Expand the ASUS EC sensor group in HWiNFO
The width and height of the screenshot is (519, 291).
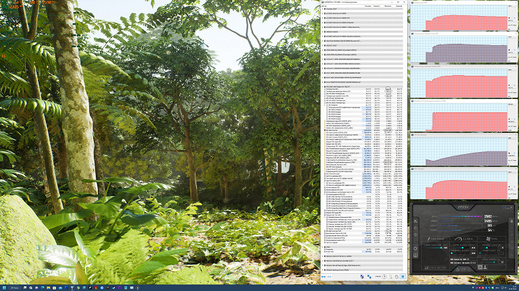[323, 46]
